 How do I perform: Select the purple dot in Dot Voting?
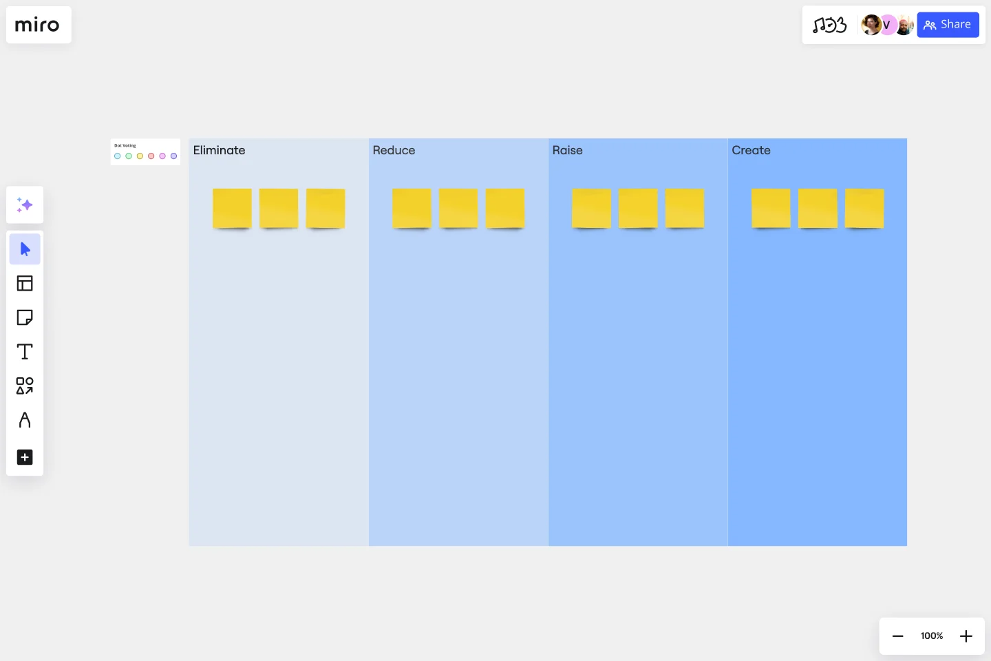[174, 156]
